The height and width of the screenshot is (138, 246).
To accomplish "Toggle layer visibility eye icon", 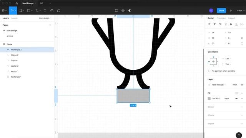I will pos(242,85).
